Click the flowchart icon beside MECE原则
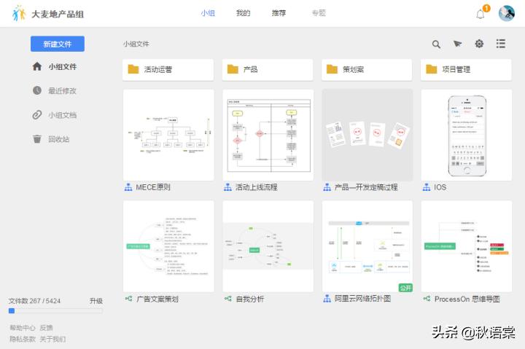 click(128, 187)
